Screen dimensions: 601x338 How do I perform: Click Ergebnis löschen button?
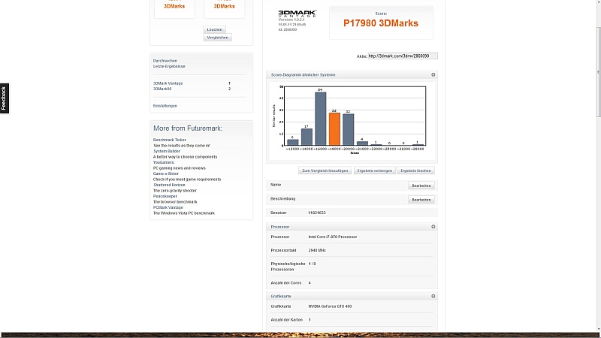[x=415, y=171]
